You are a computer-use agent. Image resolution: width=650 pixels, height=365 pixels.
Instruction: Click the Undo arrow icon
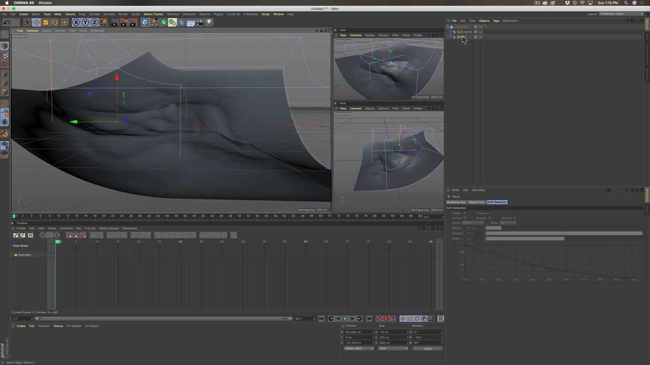tap(7, 22)
